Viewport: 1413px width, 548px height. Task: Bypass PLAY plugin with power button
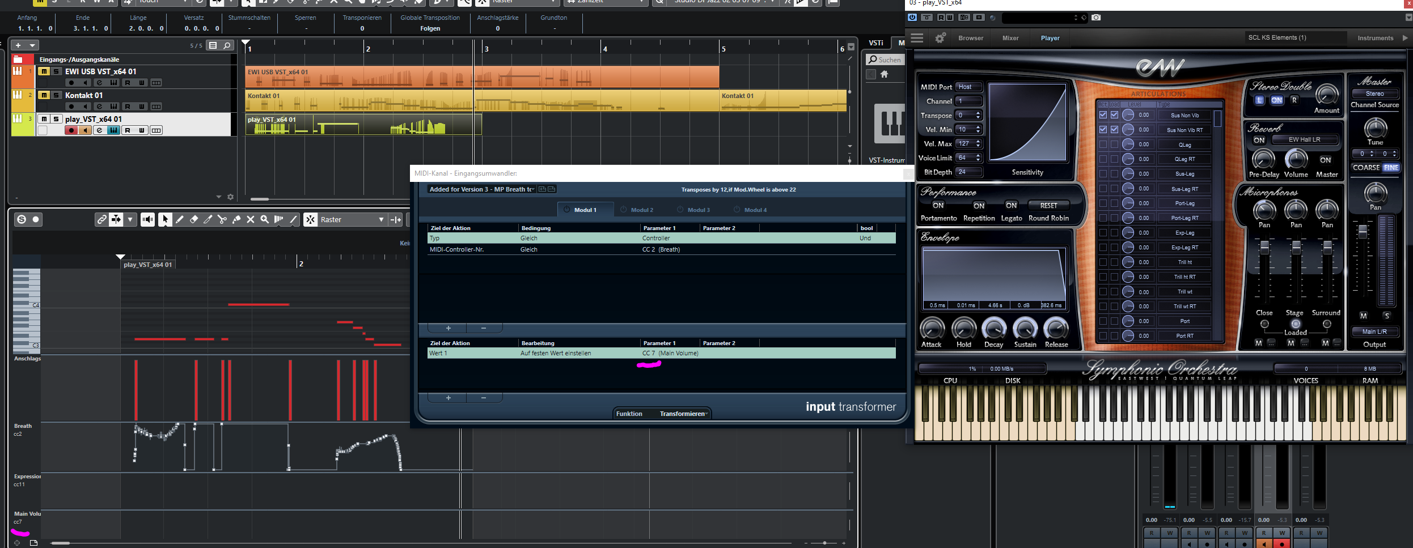(x=912, y=18)
